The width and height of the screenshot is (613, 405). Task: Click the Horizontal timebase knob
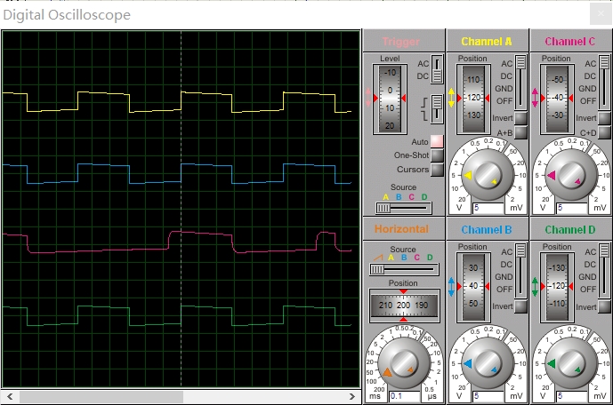coord(403,363)
